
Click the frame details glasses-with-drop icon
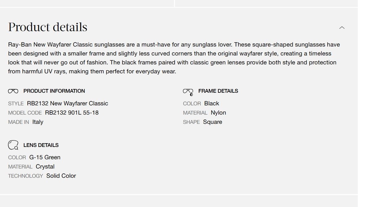(188, 91)
